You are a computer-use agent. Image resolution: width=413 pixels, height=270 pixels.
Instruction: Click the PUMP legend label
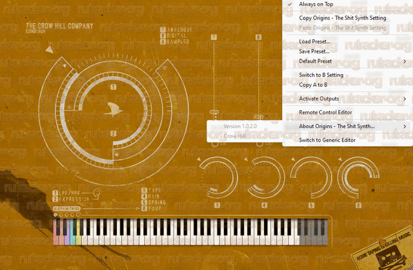(154, 209)
